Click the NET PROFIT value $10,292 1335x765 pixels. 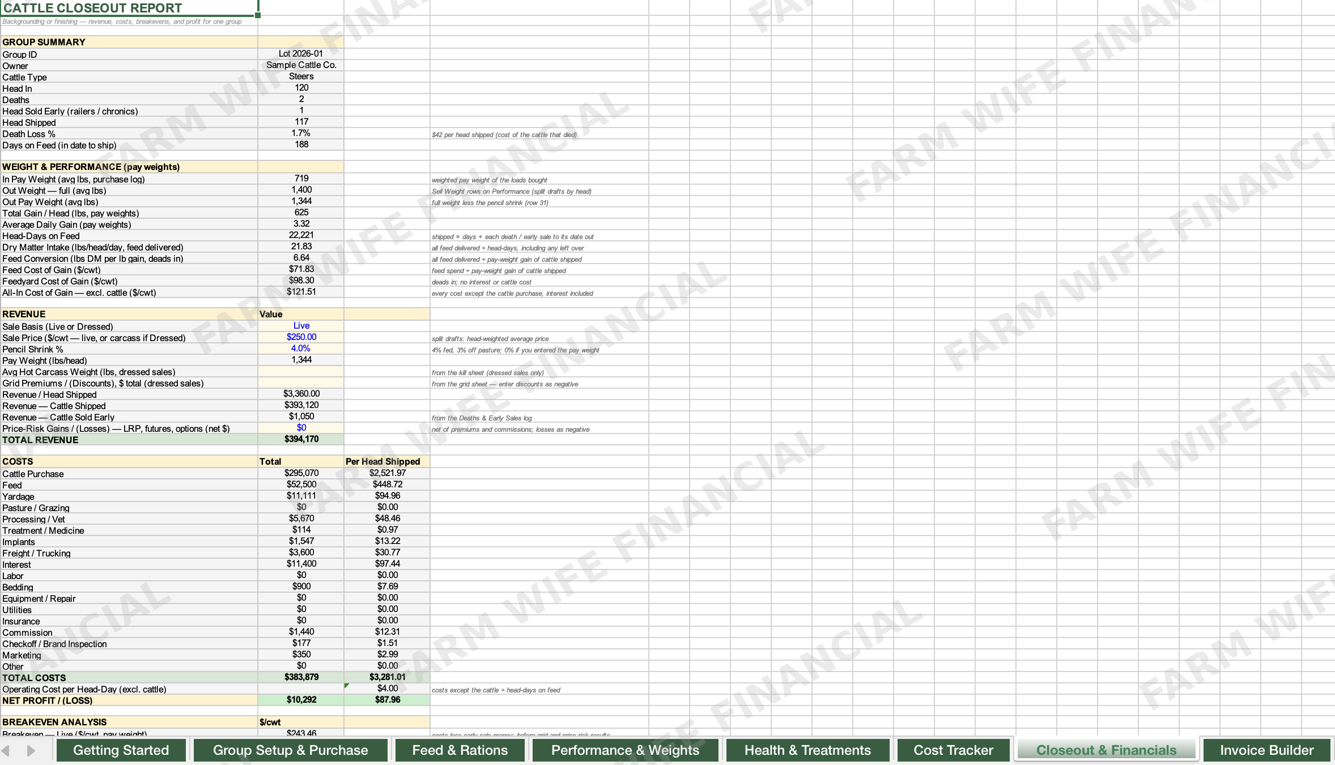[x=301, y=700]
